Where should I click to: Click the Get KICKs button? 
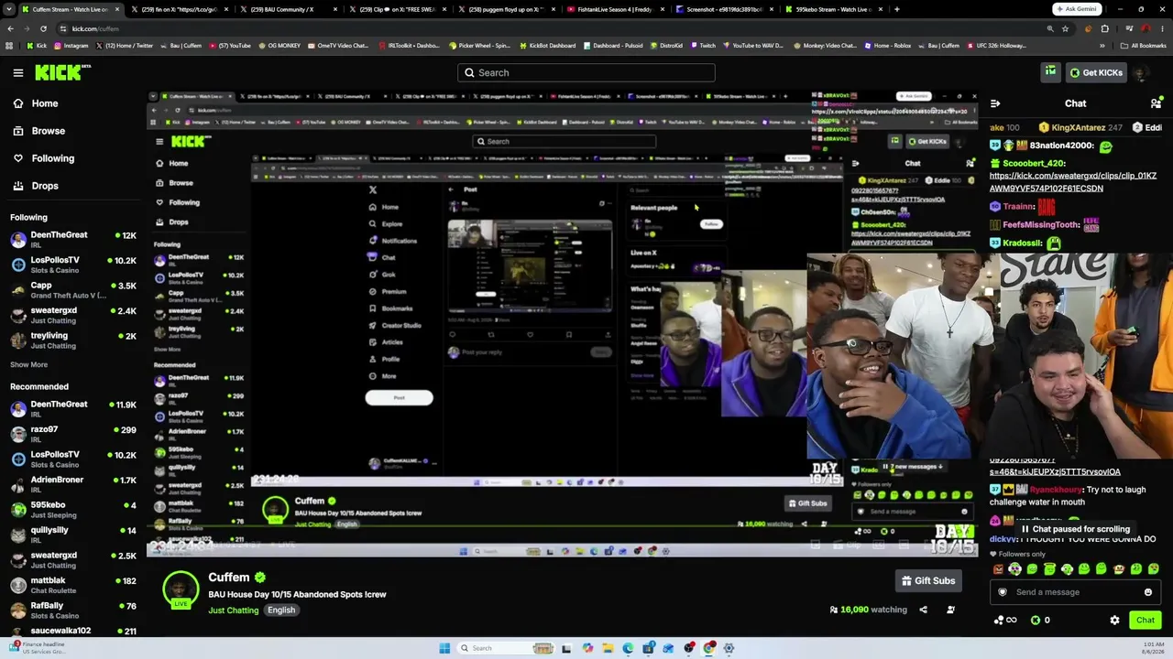pyautogui.click(x=1094, y=72)
